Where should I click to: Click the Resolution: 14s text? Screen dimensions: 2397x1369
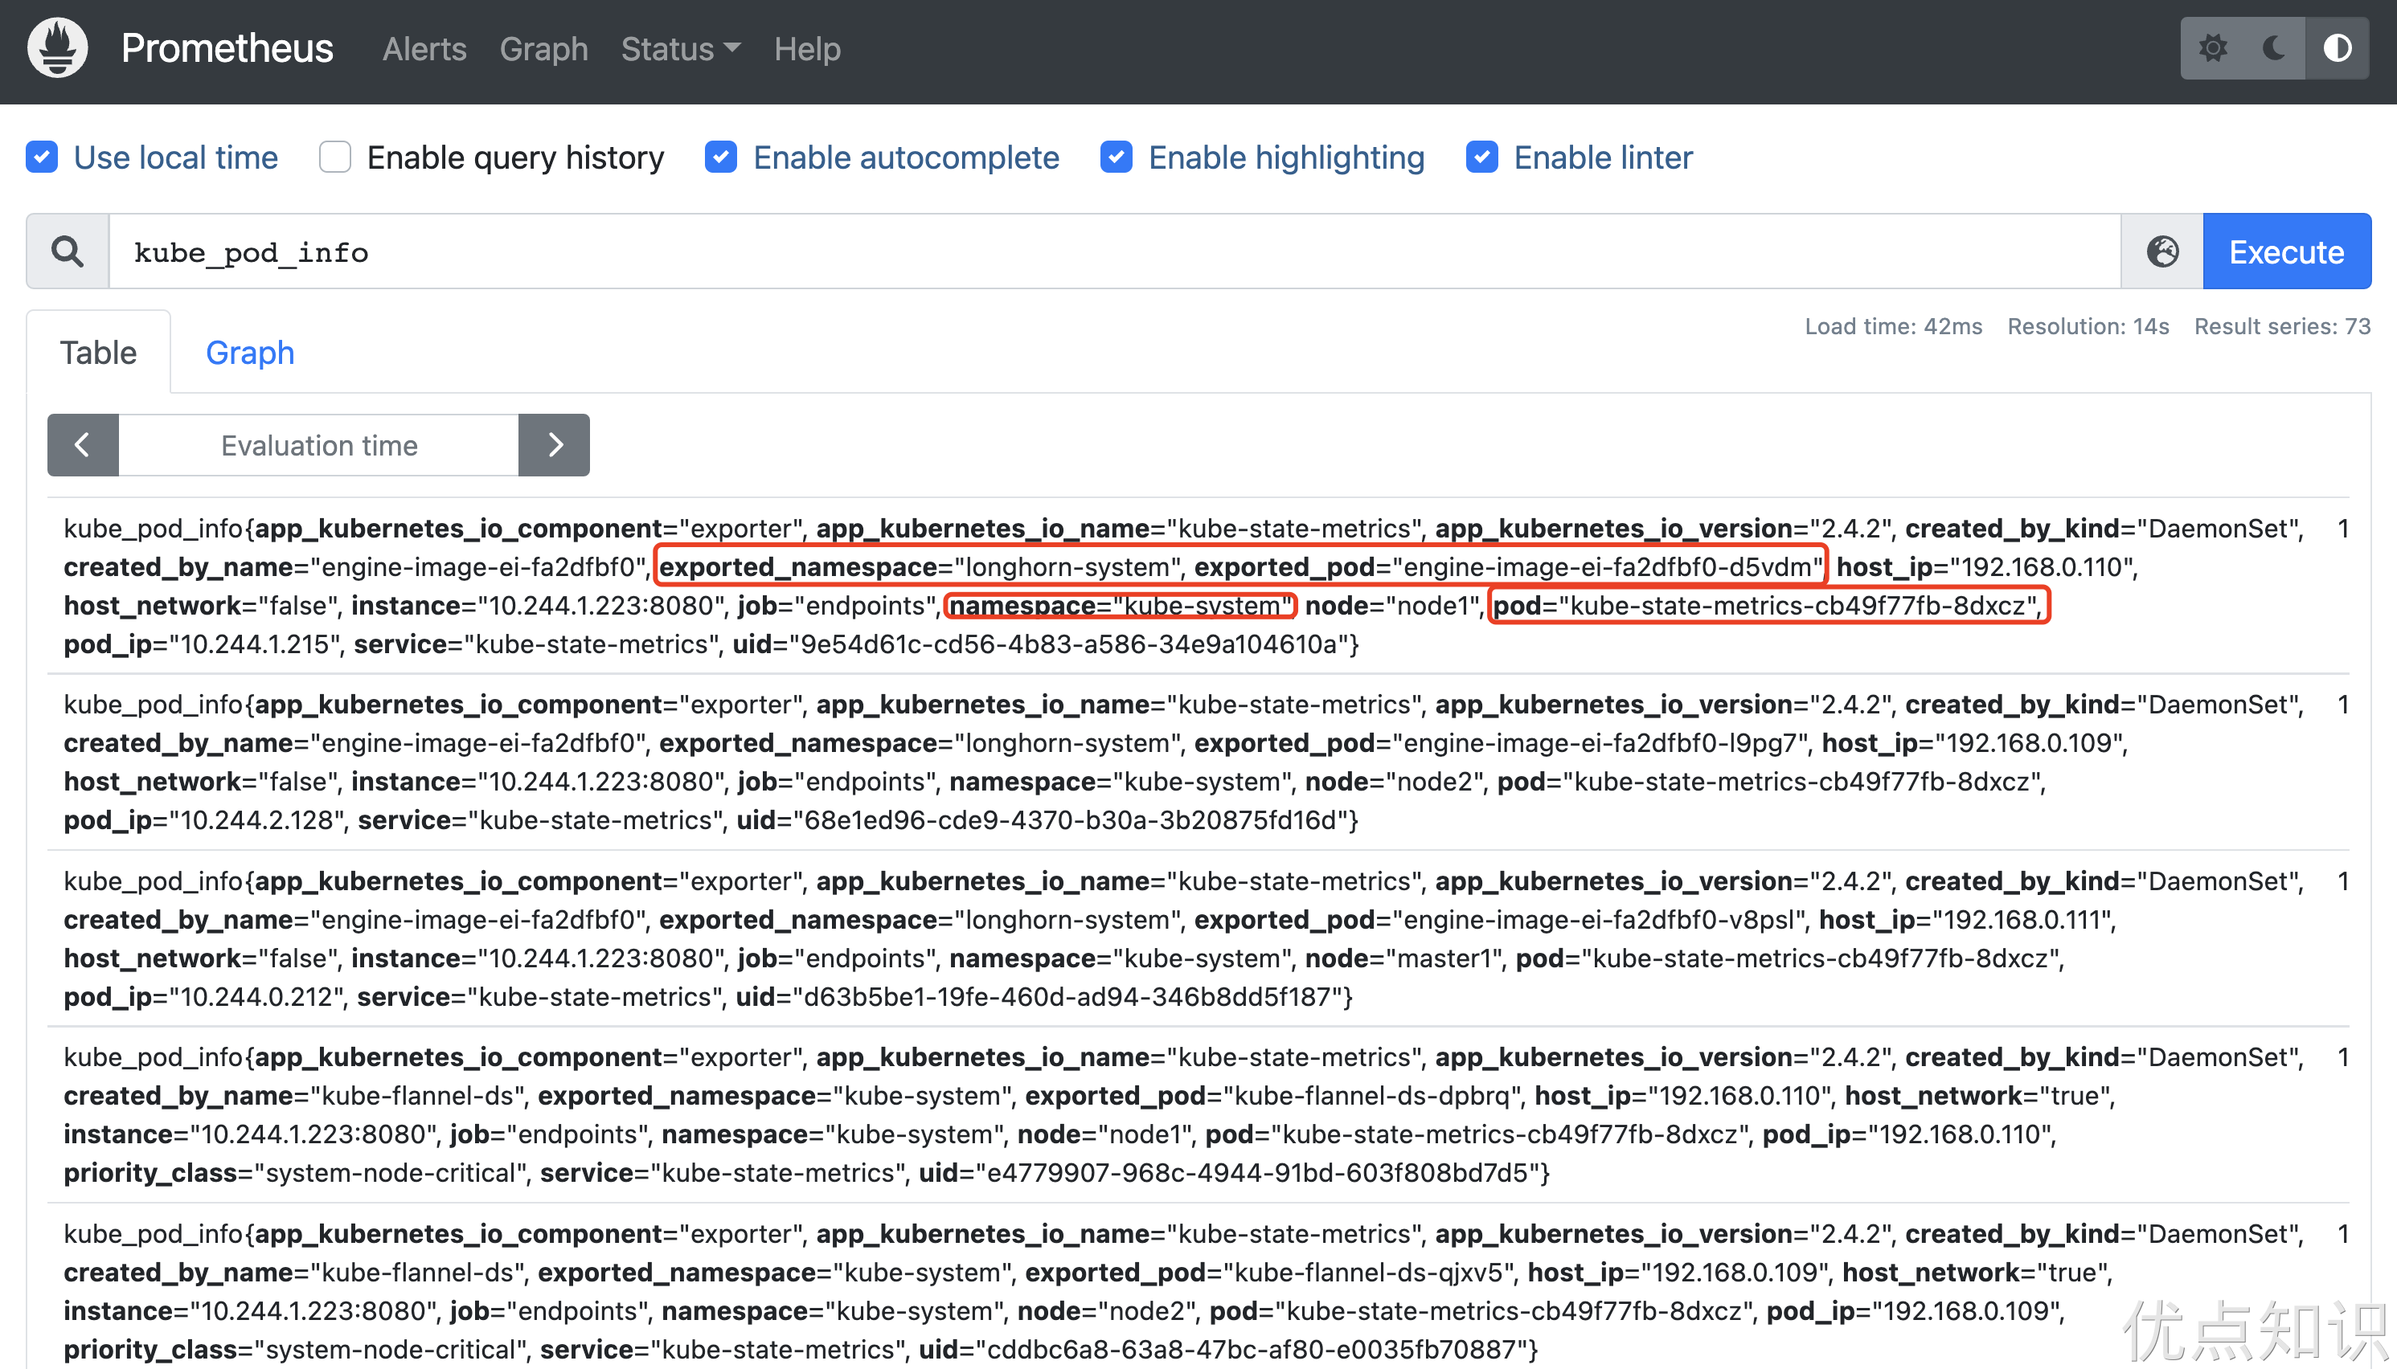pos(2088,326)
